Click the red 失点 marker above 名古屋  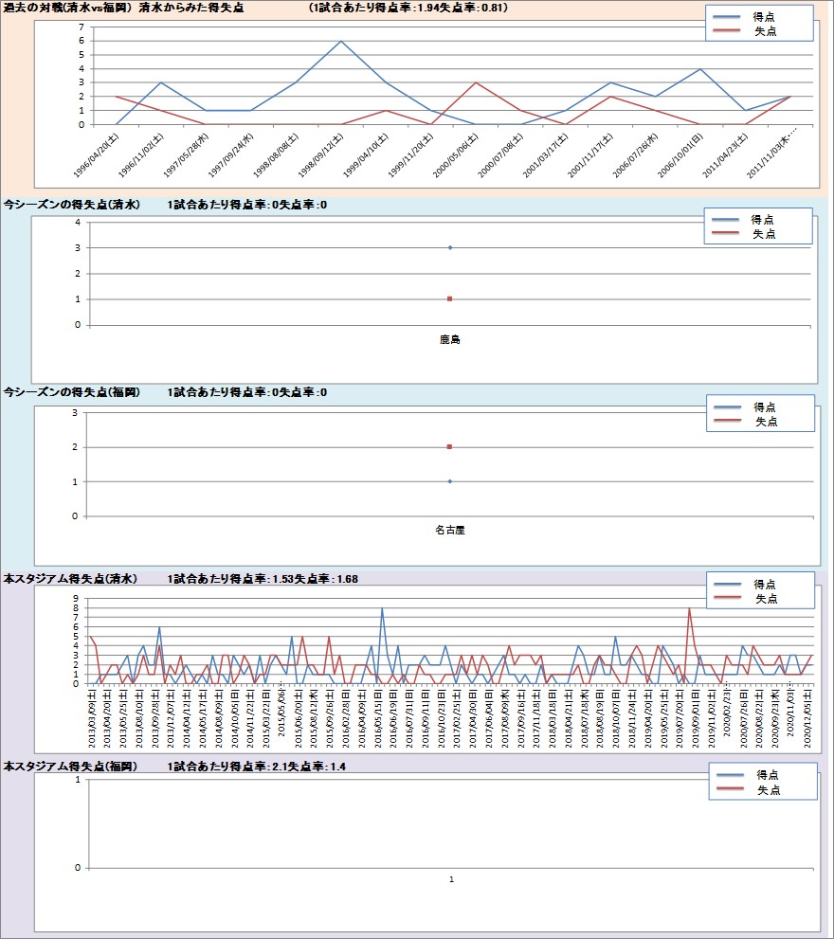(449, 446)
